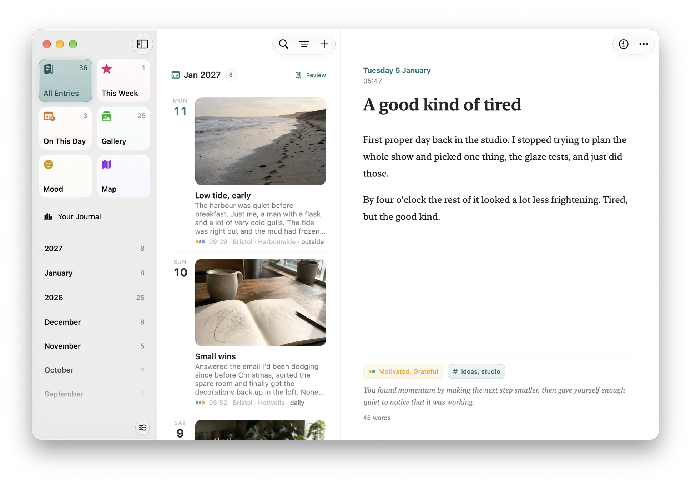The height and width of the screenshot is (500, 691).
Task: Click the Your Journal stats heading
Action: [x=72, y=216]
